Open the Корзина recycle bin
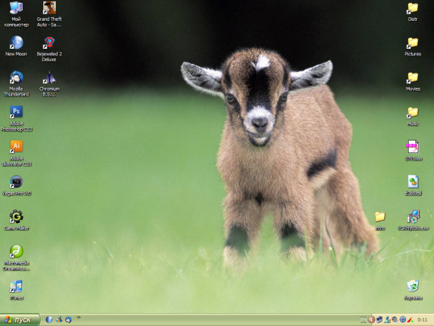 pyautogui.click(x=412, y=286)
